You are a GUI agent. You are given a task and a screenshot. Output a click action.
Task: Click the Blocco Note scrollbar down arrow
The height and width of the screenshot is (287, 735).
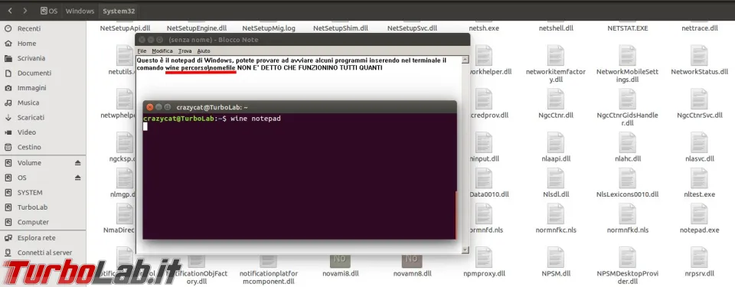465,250
